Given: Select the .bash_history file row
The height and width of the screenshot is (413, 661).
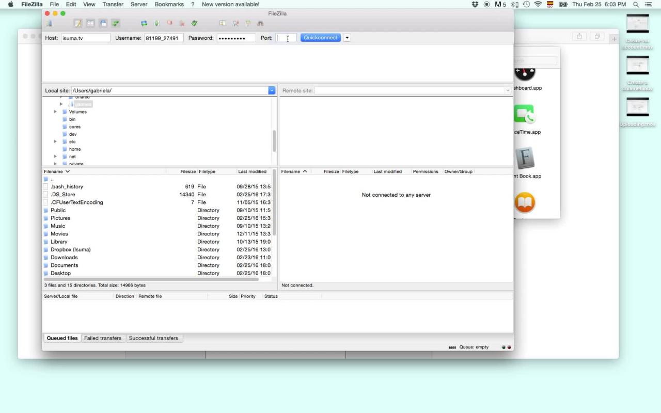Looking at the screenshot, I should click(158, 187).
